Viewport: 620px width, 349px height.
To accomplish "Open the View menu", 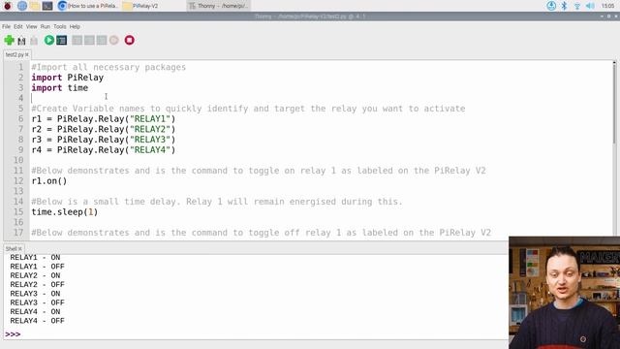I will [32, 26].
